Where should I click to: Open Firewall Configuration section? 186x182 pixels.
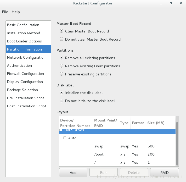[x=28, y=74]
